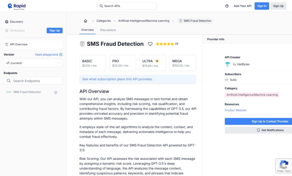Open the v1 (current) version dropdown

pos(33,63)
